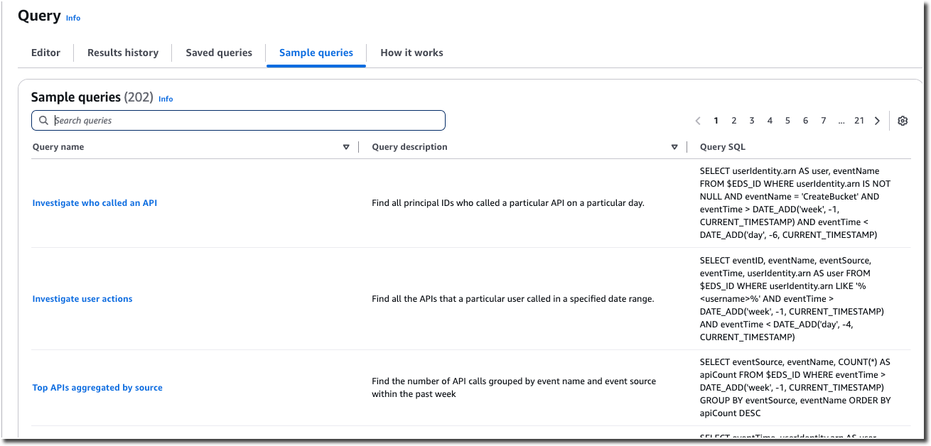View the How it works tab
The height and width of the screenshot is (446, 931).
[x=411, y=53]
